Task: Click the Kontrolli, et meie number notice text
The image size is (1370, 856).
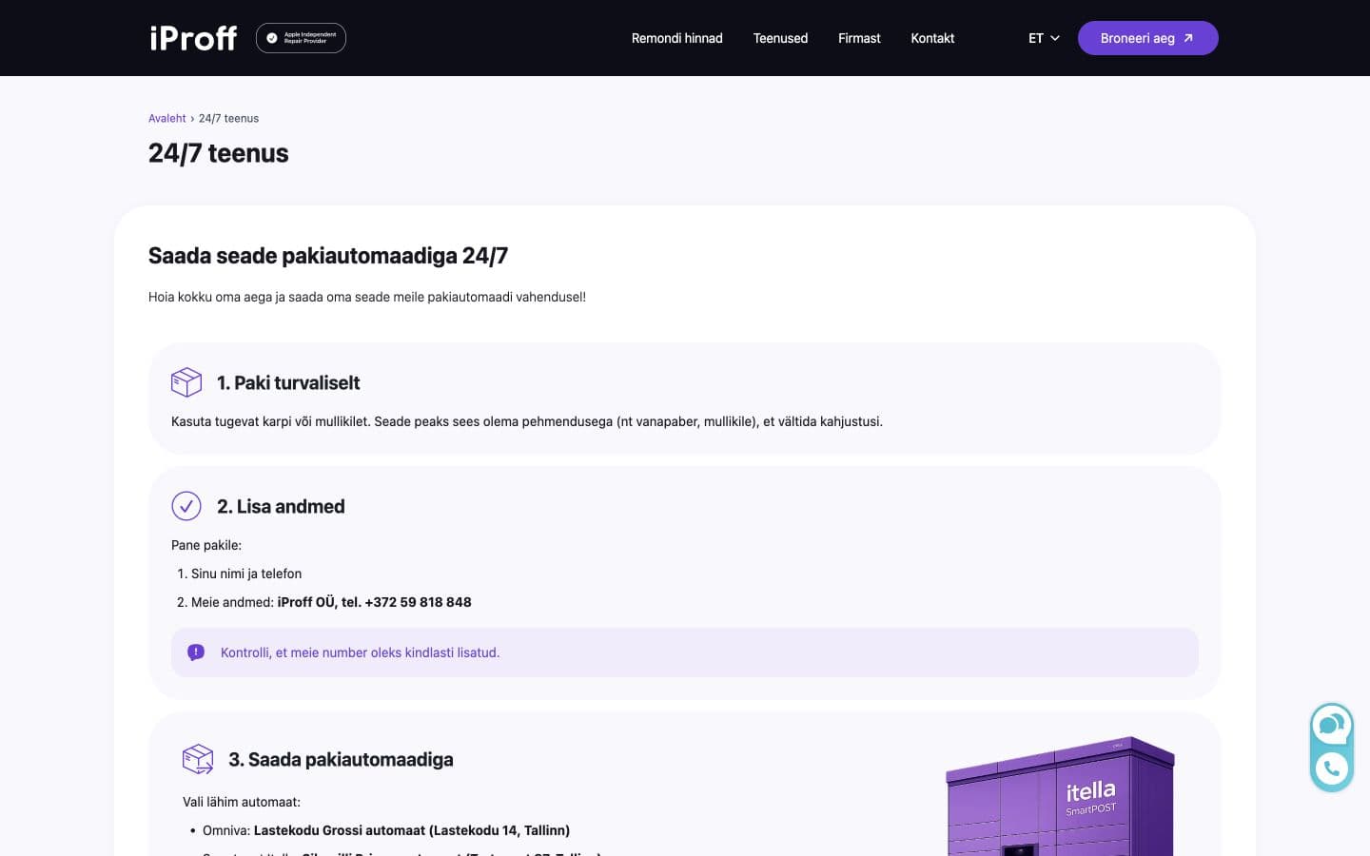Action: point(360,652)
